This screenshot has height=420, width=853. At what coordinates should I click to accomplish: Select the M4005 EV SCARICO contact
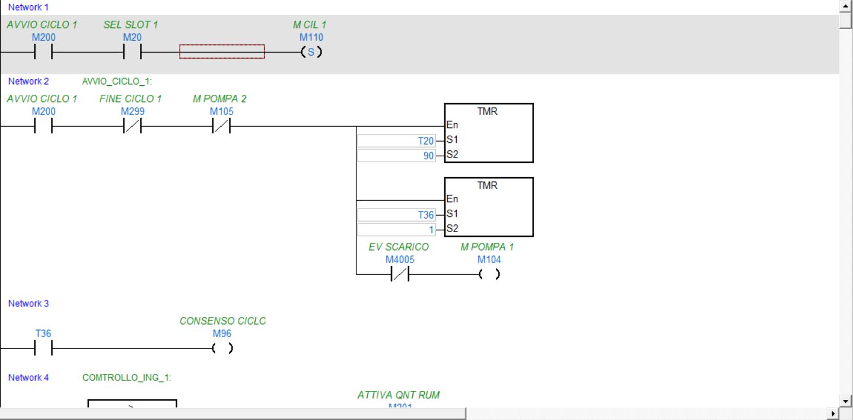coord(400,274)
